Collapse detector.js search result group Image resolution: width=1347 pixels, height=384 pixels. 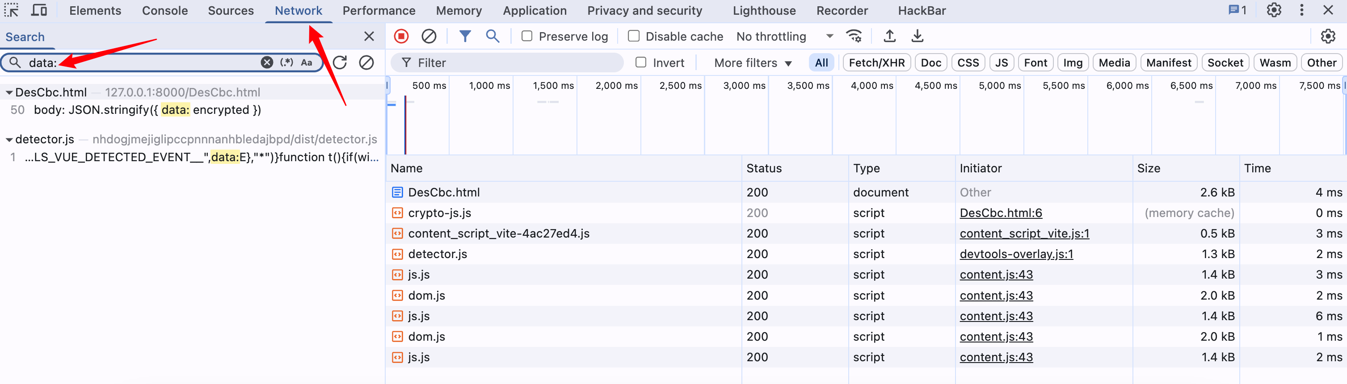coord(9,139)
